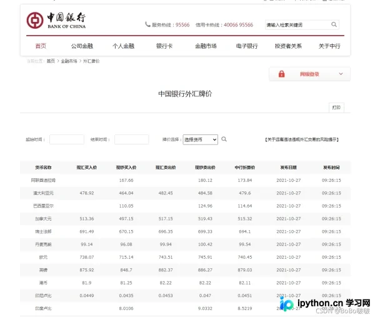Click the value 517.15 in the table
Screen dimensions: 375x317
(166, 219)
